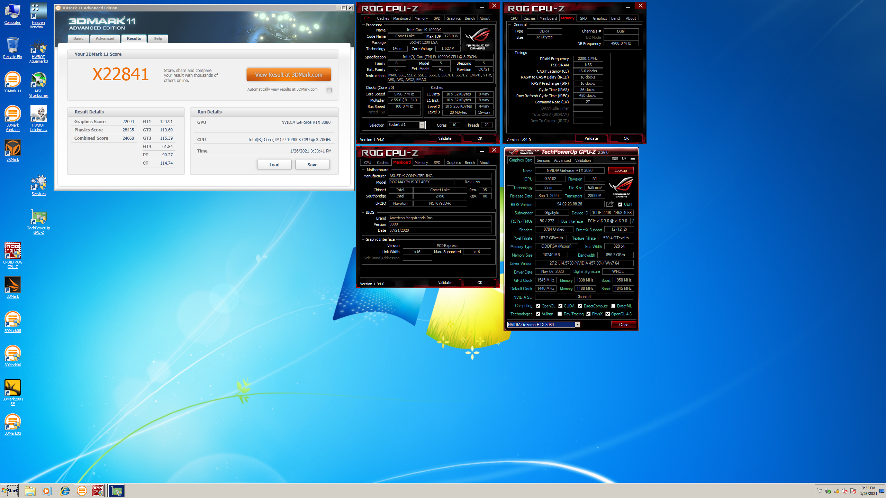Expand the Socket #1 selection dropdown
This screenshot has width=886, height=498.
point(422,125)
